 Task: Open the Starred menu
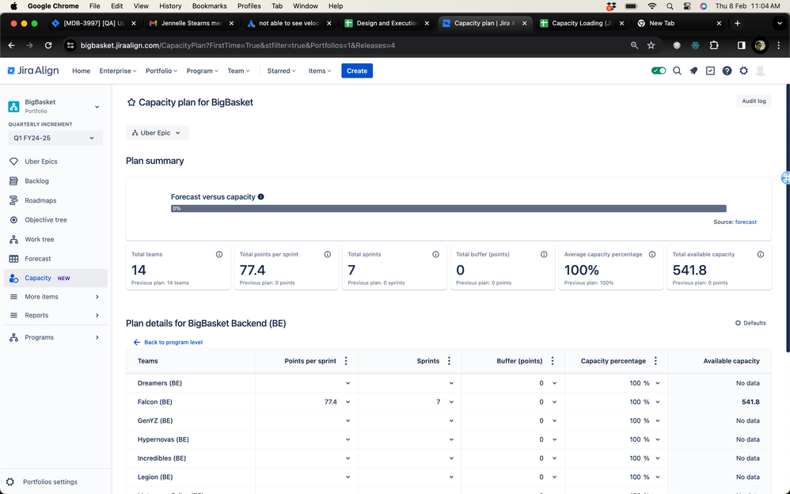tap(281, 71)
